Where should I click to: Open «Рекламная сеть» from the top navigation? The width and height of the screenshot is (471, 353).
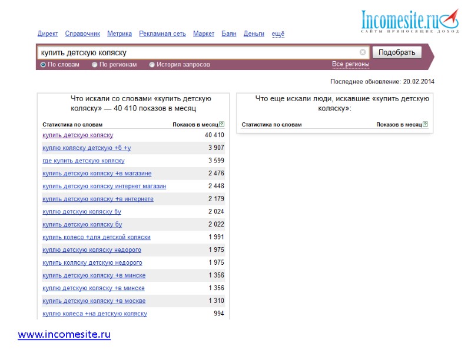pos(162,34)
